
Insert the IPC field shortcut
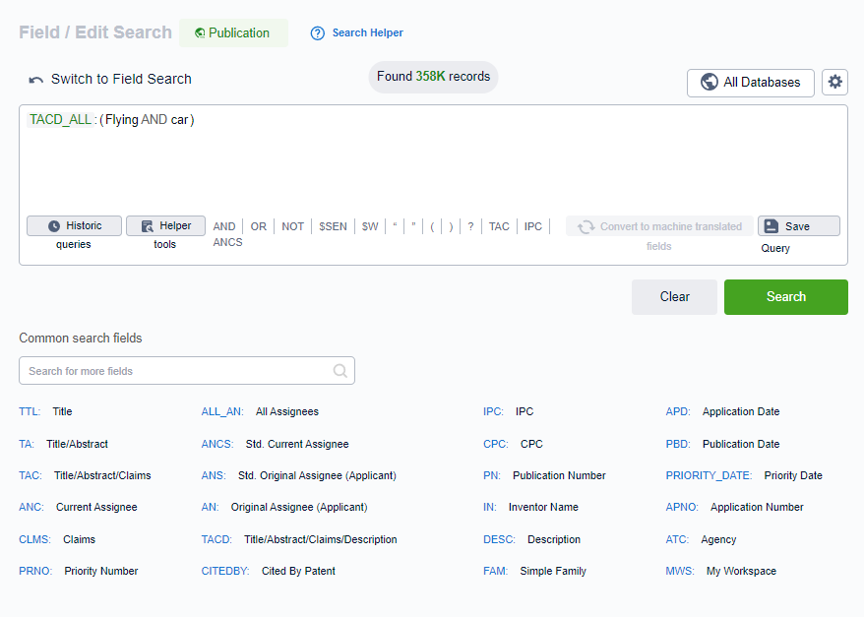pos(532,226)
